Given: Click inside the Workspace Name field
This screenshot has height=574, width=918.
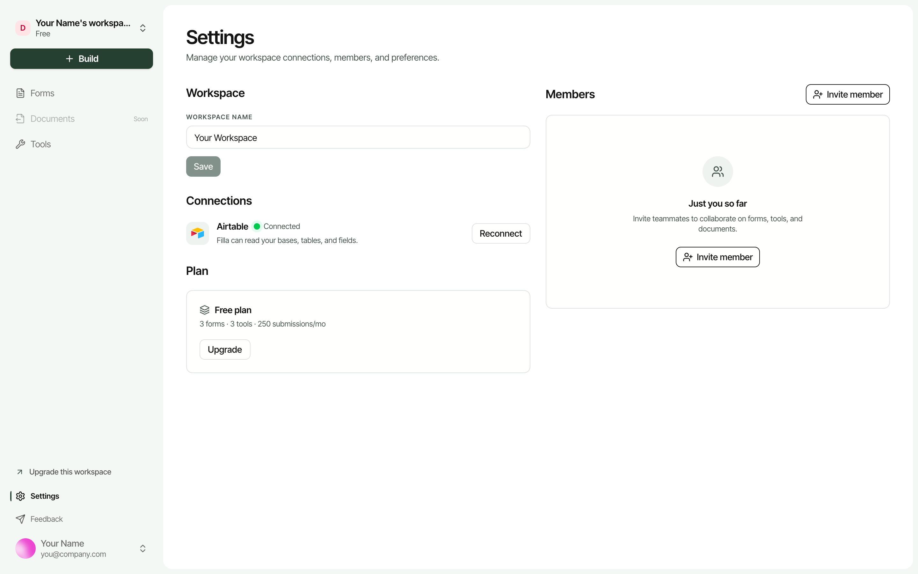Looking at the screenshot, I should coord(358,137).
